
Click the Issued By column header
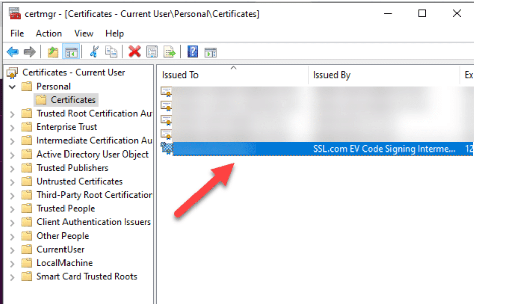pos(332,75)
